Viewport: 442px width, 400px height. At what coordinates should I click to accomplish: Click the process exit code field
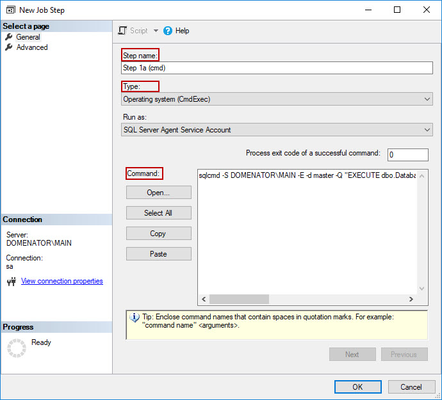pos(408,155)
